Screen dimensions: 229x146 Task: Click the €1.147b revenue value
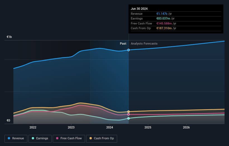tap(162, 14)
